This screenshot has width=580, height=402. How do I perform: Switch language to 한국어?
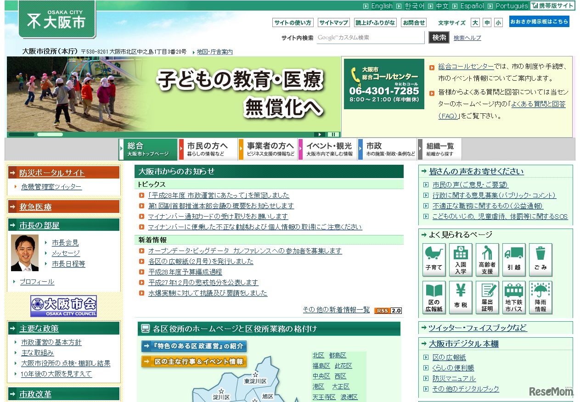click(x=414, y=6)
